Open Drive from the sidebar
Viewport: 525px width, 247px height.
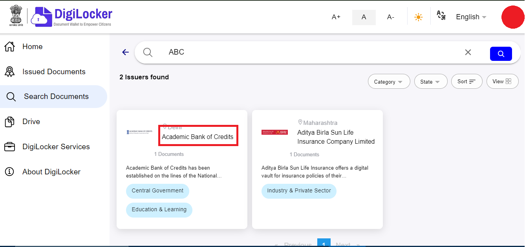click(x=31, y=121)
